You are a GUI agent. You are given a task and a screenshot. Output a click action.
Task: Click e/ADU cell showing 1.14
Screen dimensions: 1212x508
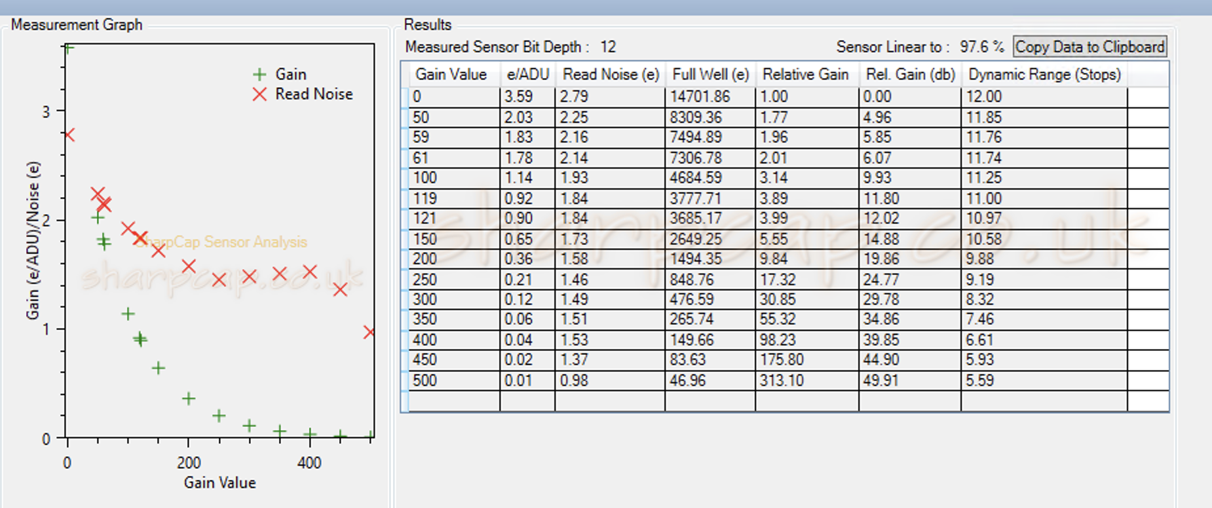tap(527, 178)
